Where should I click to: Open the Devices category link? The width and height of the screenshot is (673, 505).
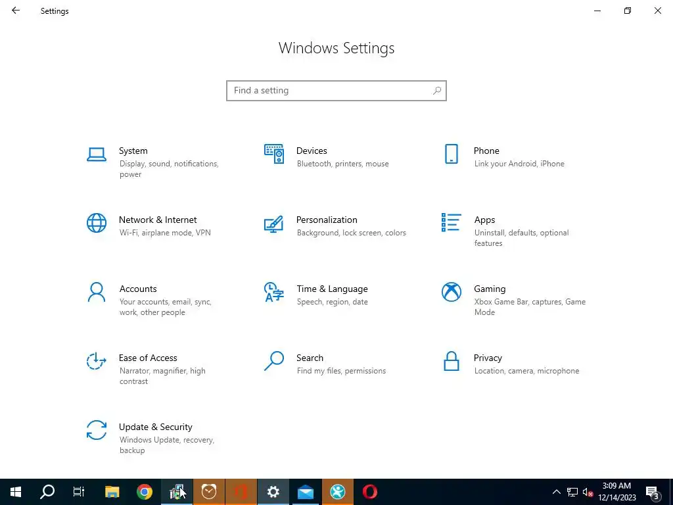(312, 151)
